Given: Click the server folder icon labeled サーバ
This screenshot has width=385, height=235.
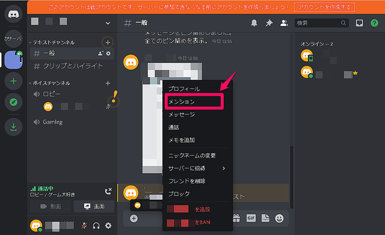Looking at the screenshot, I should tap(13, 39).
